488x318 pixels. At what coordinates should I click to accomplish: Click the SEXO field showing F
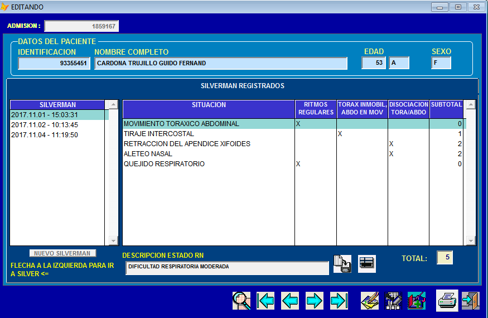441,63
